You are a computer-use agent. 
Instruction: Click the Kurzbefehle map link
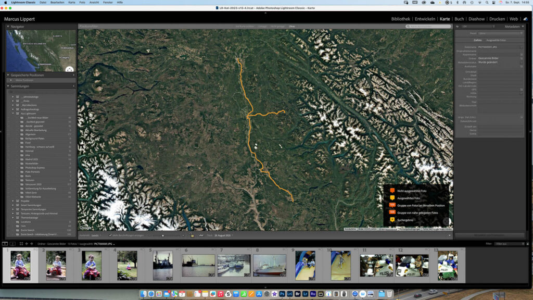click(x=350, y=229)
